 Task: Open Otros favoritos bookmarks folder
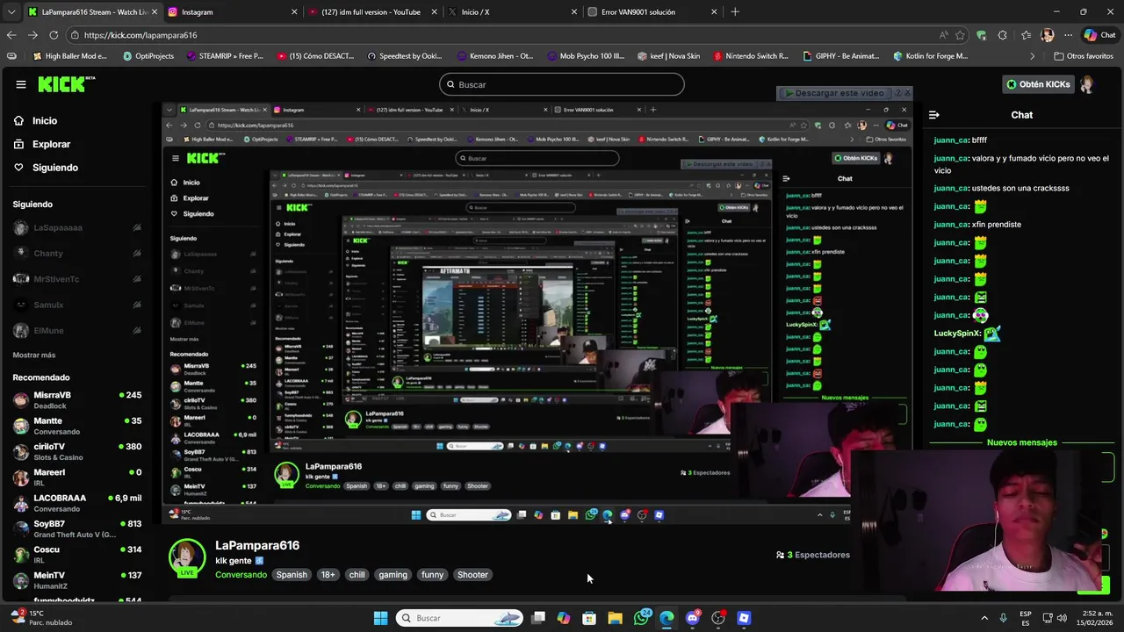coord(1084,56)
